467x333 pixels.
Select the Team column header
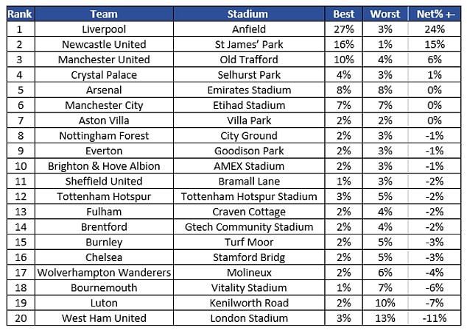pos(103,14)
